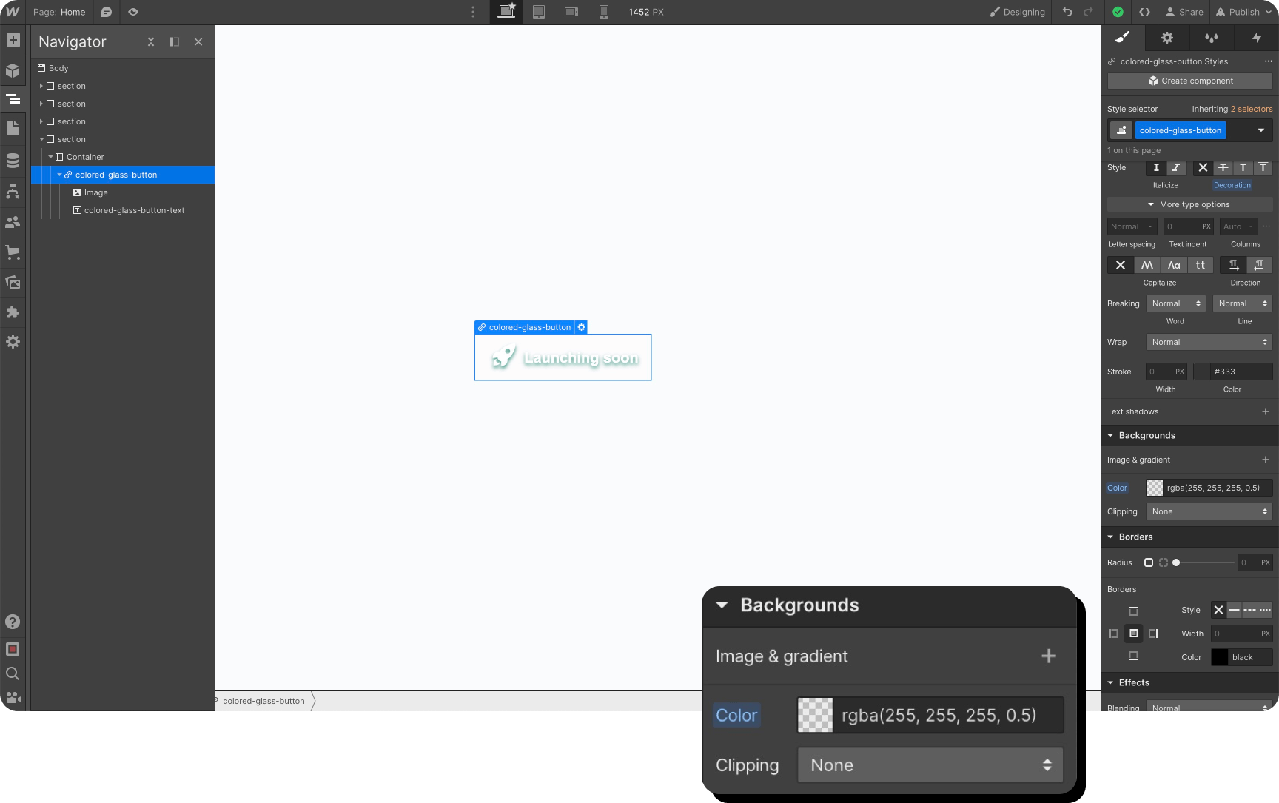The image size is (1279, 803).
Task: Open the Apps panel via puzzle icon
Action: click(x=12, y=312)
